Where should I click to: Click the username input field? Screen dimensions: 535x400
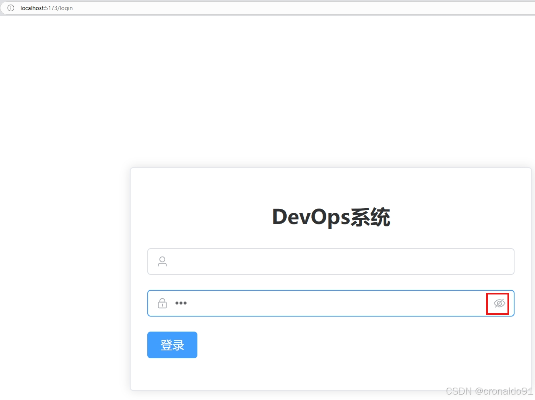(x=331, y=262)
